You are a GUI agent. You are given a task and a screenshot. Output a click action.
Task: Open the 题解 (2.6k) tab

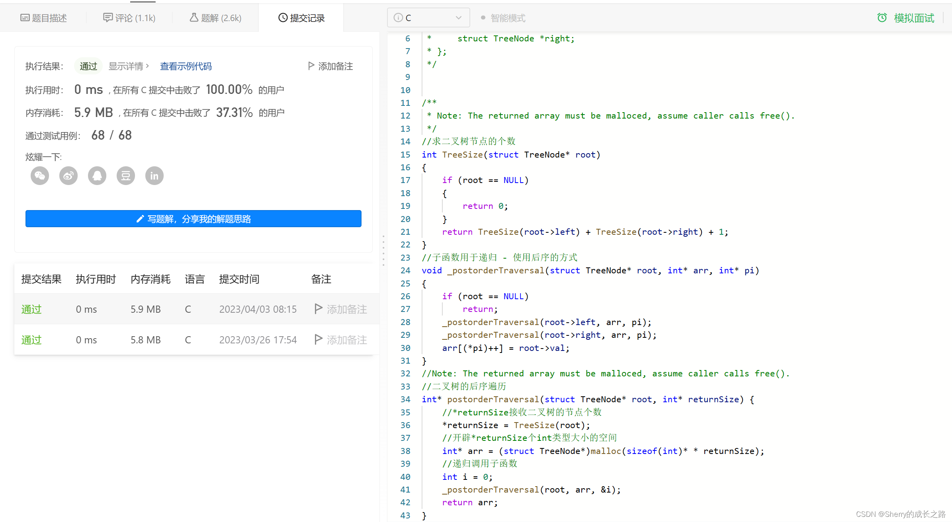[x=215, y=18]
